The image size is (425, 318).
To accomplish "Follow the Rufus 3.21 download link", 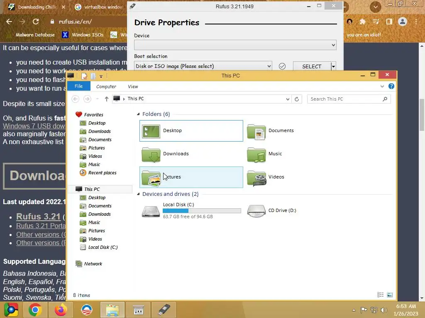I will pos(38,217).
